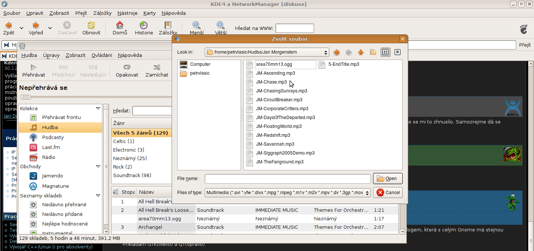Open the Files of type dropdown
534x251 pixels.
tap(288, 193)
